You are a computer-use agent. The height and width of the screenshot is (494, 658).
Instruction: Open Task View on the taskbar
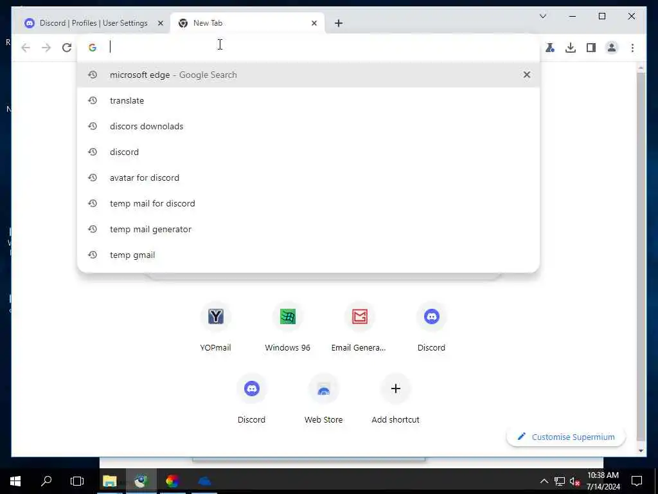pos(77,481)
